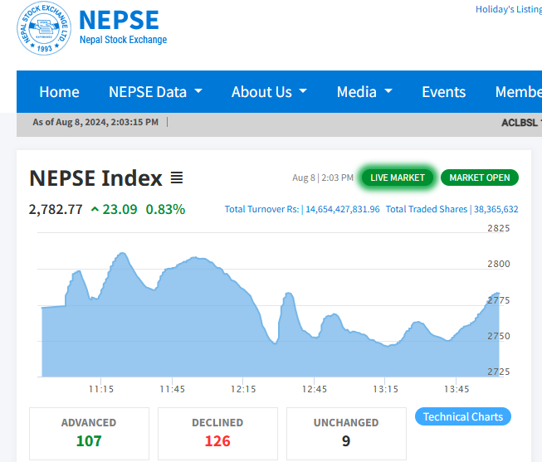Select the Advanced 107 stocks card
542x462 pixels.
click(x=89, y=432)
